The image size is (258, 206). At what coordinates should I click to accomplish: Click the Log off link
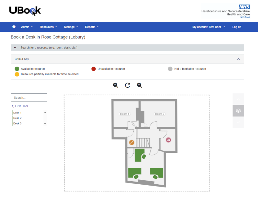click(x=237, y=27)
